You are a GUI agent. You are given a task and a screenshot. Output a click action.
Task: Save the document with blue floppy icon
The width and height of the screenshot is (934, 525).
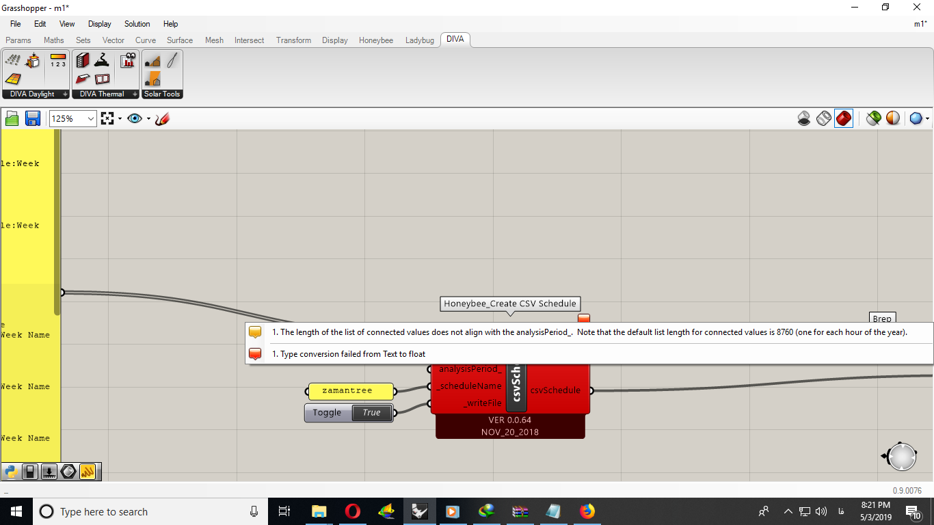tap(32, 119)
